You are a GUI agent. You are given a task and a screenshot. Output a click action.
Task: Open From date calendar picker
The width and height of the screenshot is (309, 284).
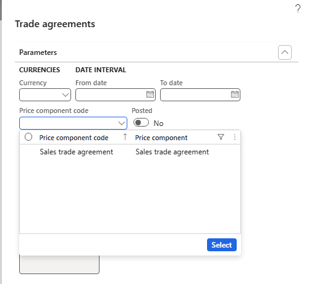click(x=150, y=94)
